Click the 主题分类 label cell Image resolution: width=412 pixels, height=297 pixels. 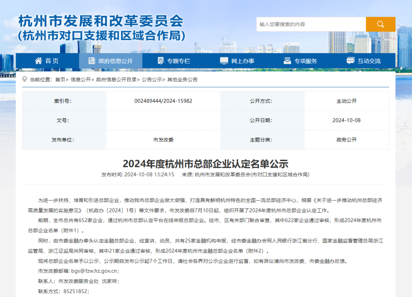(262, 140)
